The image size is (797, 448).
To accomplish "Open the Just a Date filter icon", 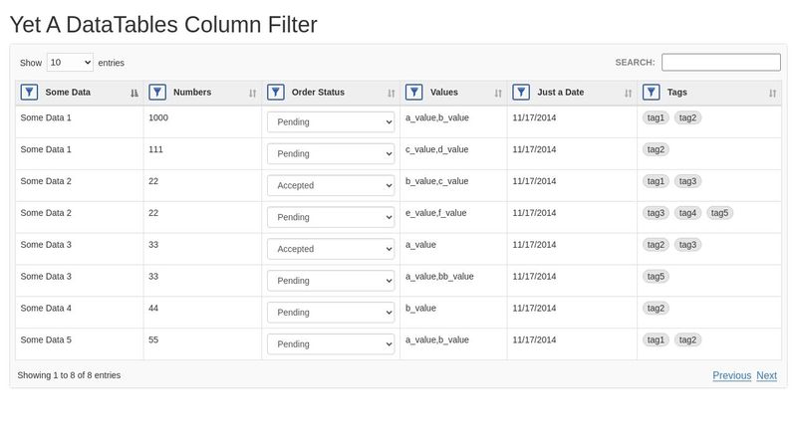I will pos(521,93).
